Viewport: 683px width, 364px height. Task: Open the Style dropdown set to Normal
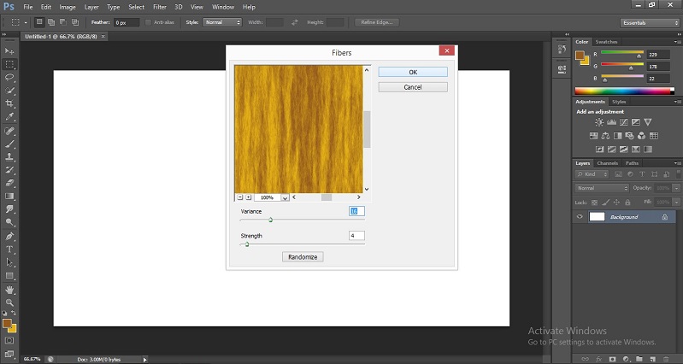click(x=221, y=21)
